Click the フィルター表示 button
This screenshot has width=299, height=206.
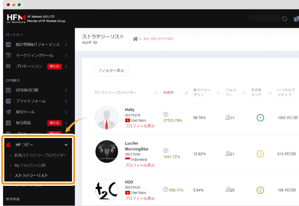(111, 71)
